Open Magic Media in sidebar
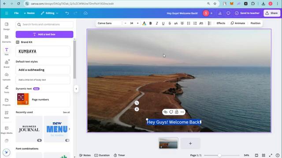 click(x=7, y=130)
